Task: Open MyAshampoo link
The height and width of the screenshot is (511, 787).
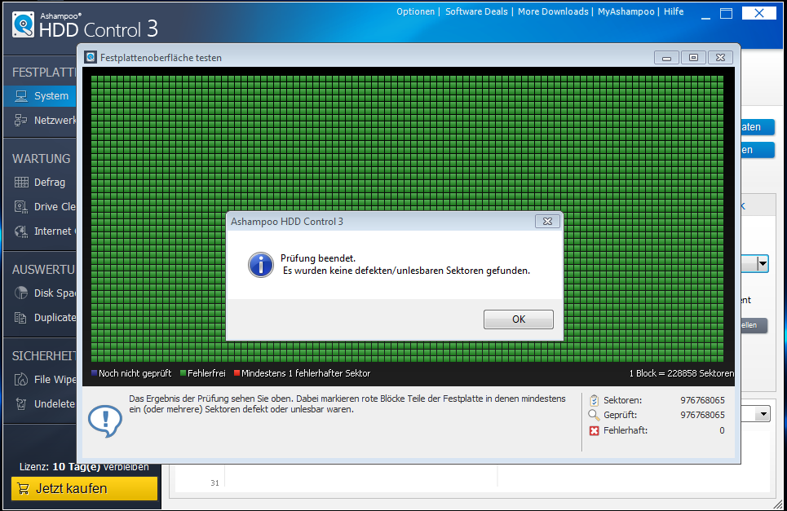Action: 626,11
